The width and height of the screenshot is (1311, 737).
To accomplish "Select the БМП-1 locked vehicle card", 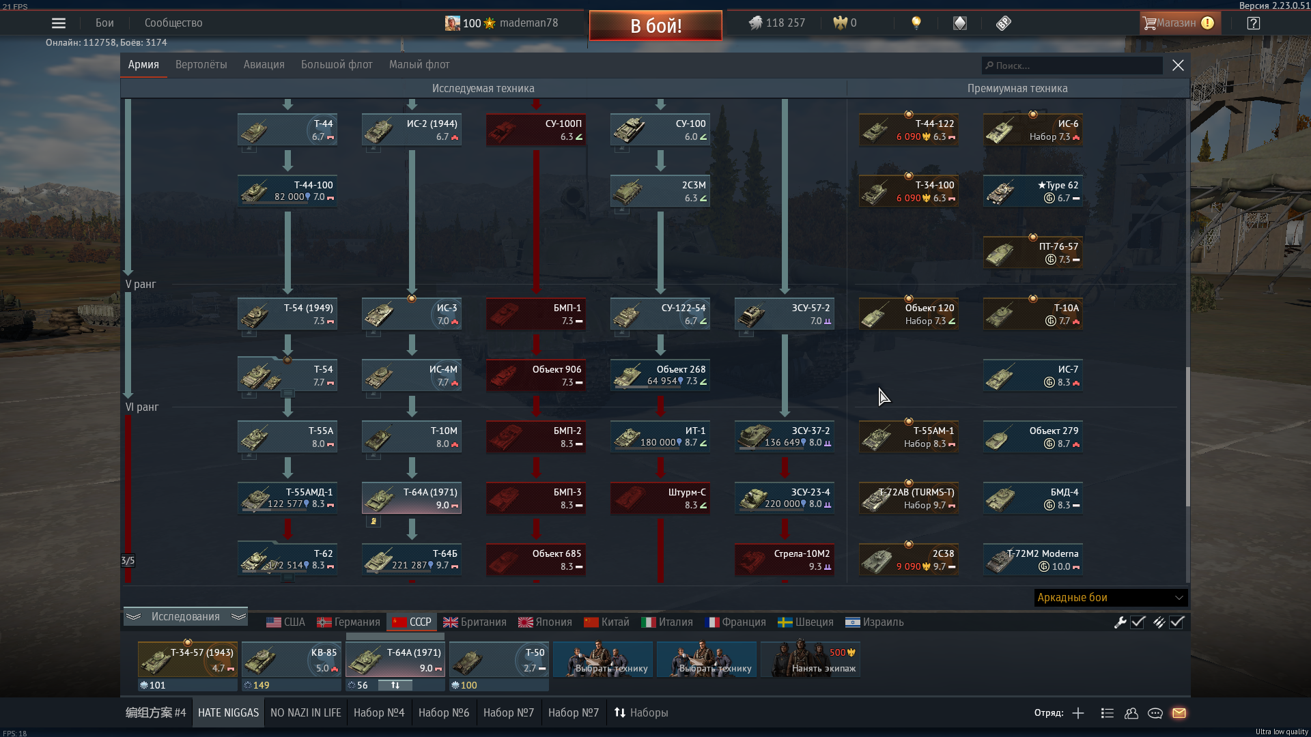I will [536, 314].
